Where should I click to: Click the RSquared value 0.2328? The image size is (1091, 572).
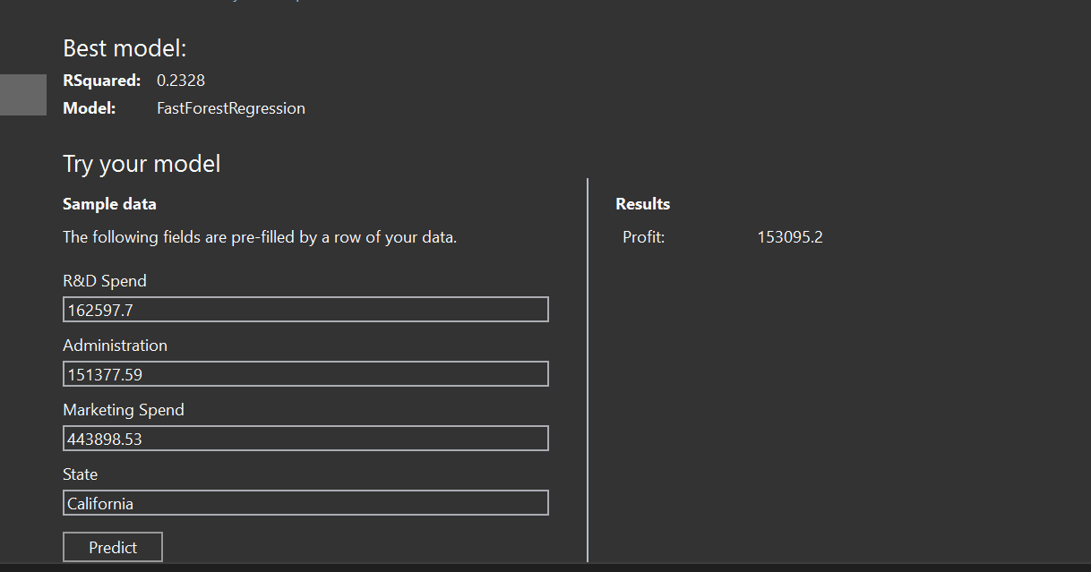[x=181, y=80]
